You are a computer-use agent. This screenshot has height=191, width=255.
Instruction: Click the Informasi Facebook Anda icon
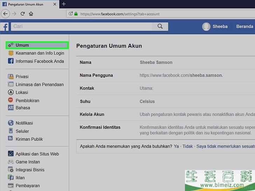[x=11, y=61]
